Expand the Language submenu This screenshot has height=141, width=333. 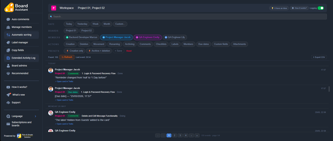[21, 116]
